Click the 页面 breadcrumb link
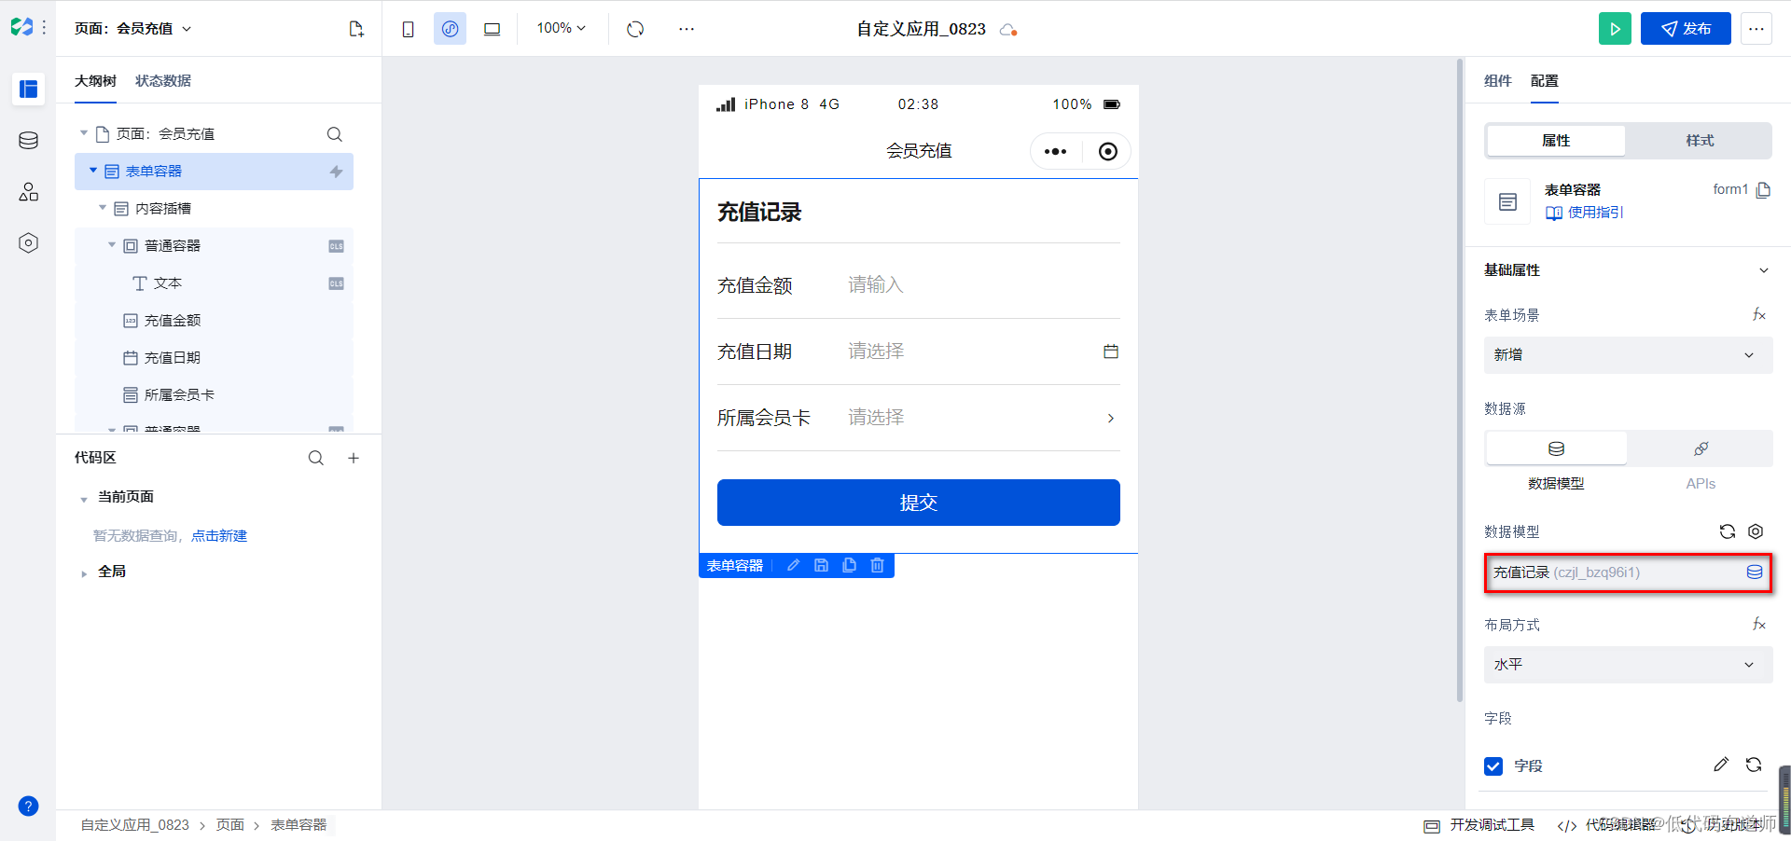 pos(229,825)
